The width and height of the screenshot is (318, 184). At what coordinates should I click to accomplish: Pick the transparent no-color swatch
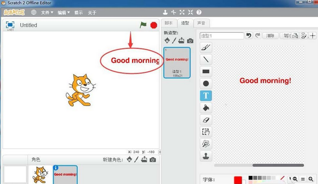coord(282,178)
